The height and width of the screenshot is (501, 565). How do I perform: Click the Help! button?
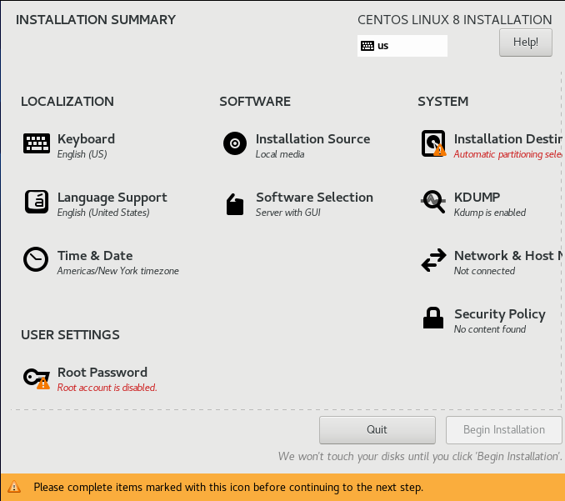[525, 43]
